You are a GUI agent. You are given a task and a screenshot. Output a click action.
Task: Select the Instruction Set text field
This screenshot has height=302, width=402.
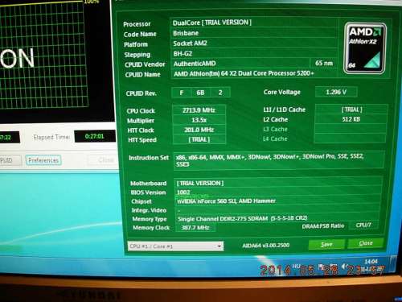(x=279, y=160)
